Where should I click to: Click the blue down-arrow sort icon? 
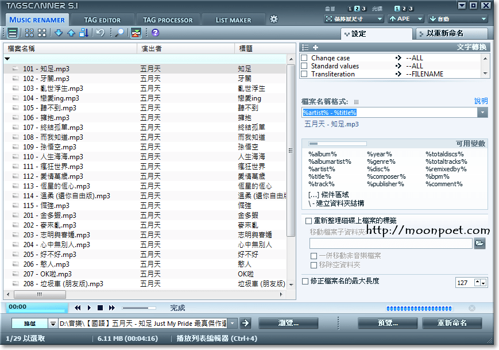coord(59,33)
